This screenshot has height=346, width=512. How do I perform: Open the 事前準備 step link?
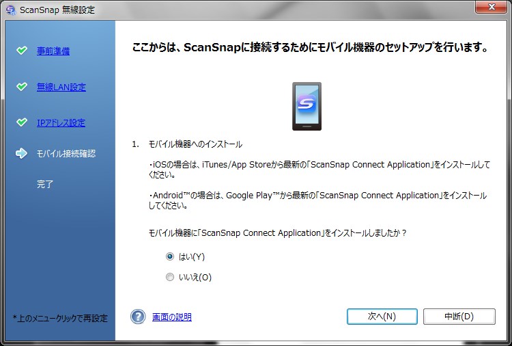(x=53, y=51)
